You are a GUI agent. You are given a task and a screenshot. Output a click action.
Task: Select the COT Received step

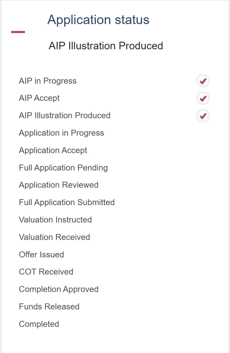coord(46,272)
